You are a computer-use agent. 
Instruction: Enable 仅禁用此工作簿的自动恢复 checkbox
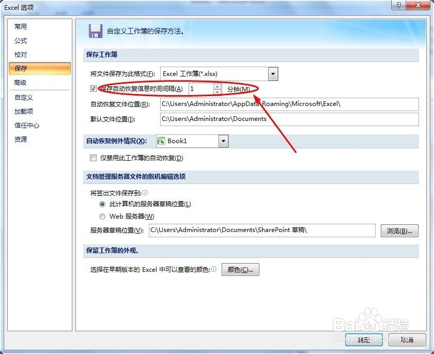click(x=94, y=158)
